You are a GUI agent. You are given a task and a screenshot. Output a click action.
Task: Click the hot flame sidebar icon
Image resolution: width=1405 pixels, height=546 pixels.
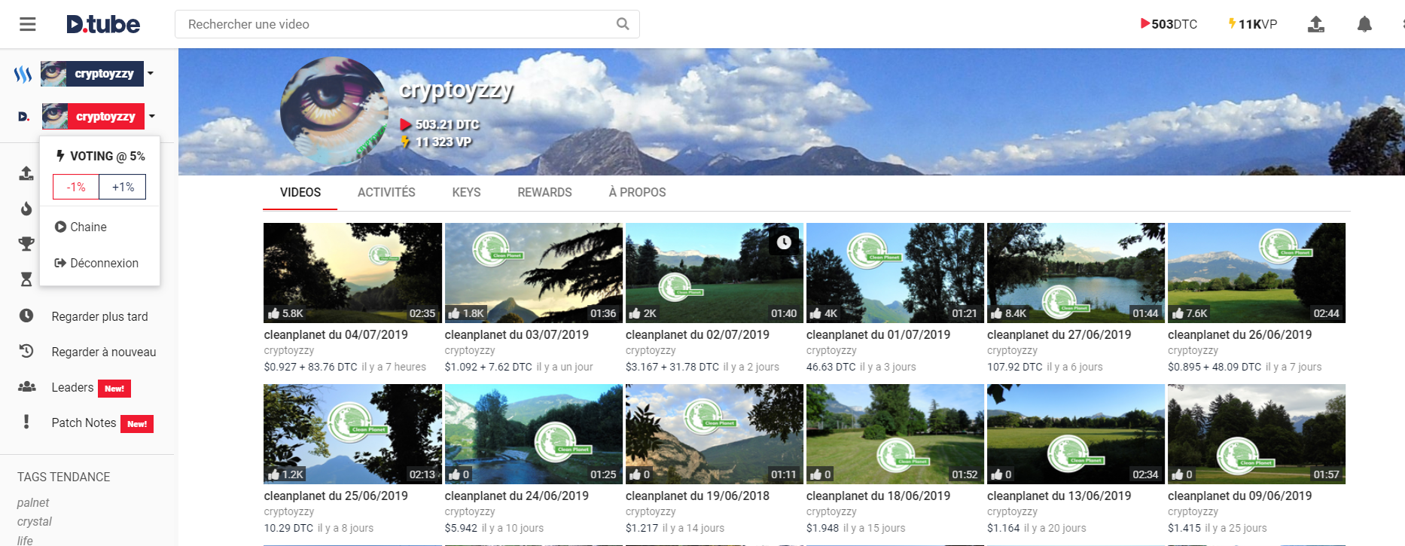(x=26, y=209)
